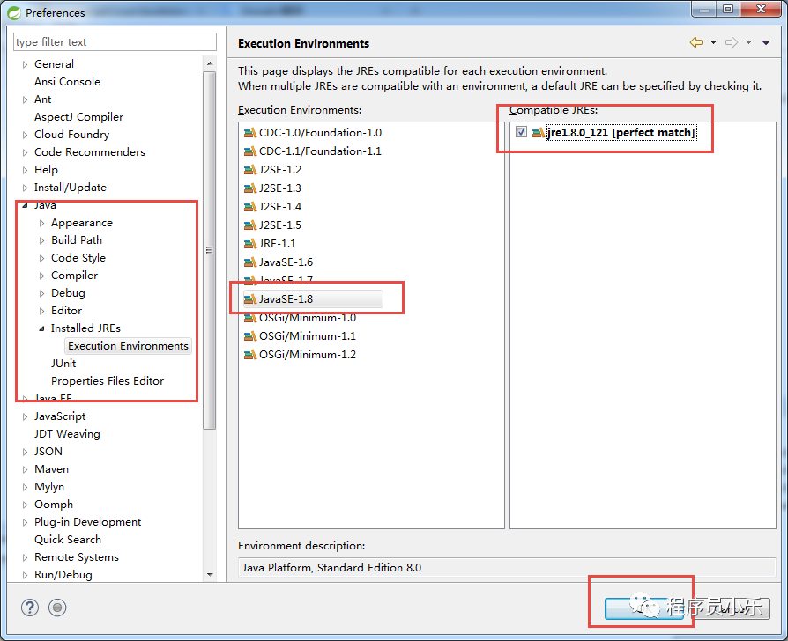This screenshot has height=641, width=788.
Task: Toggle the jre1.8.0_121 checkbox
Action: (521, 132)
